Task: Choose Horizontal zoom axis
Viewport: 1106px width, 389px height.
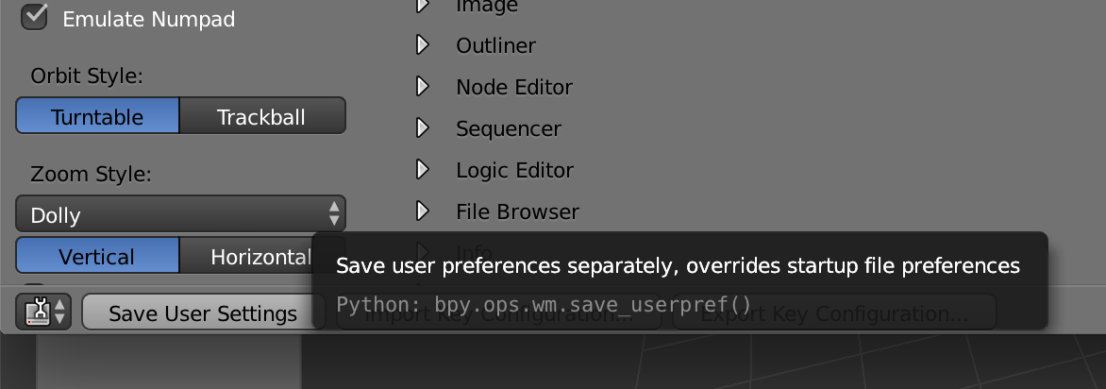Action: coord(255,256)
